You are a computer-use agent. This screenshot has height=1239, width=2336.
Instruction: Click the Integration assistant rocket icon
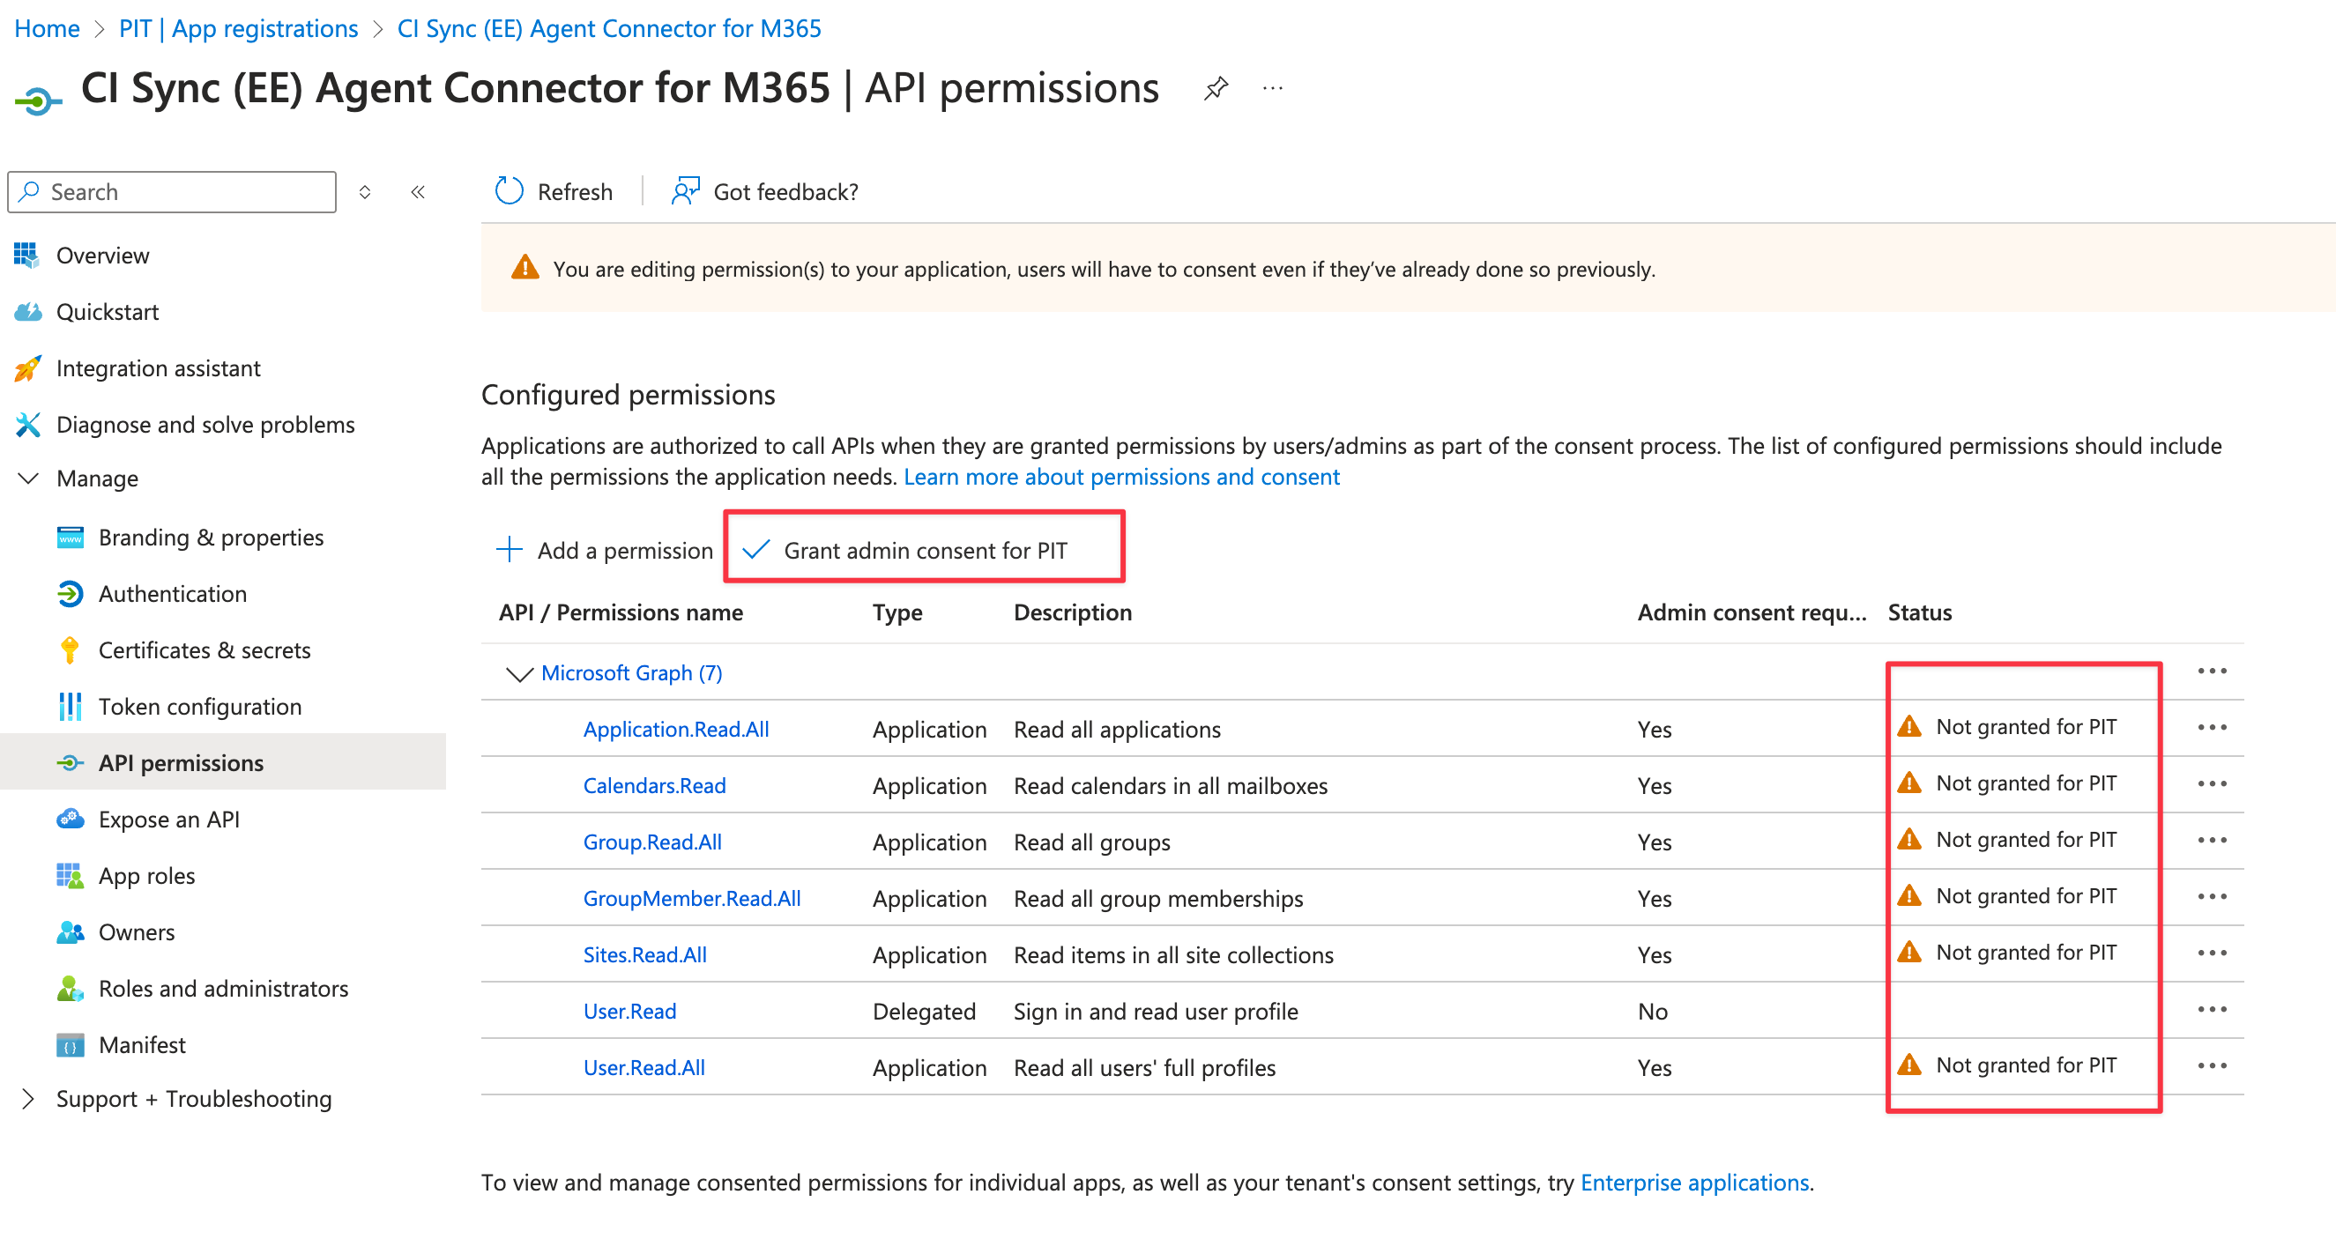click(27, 368)
